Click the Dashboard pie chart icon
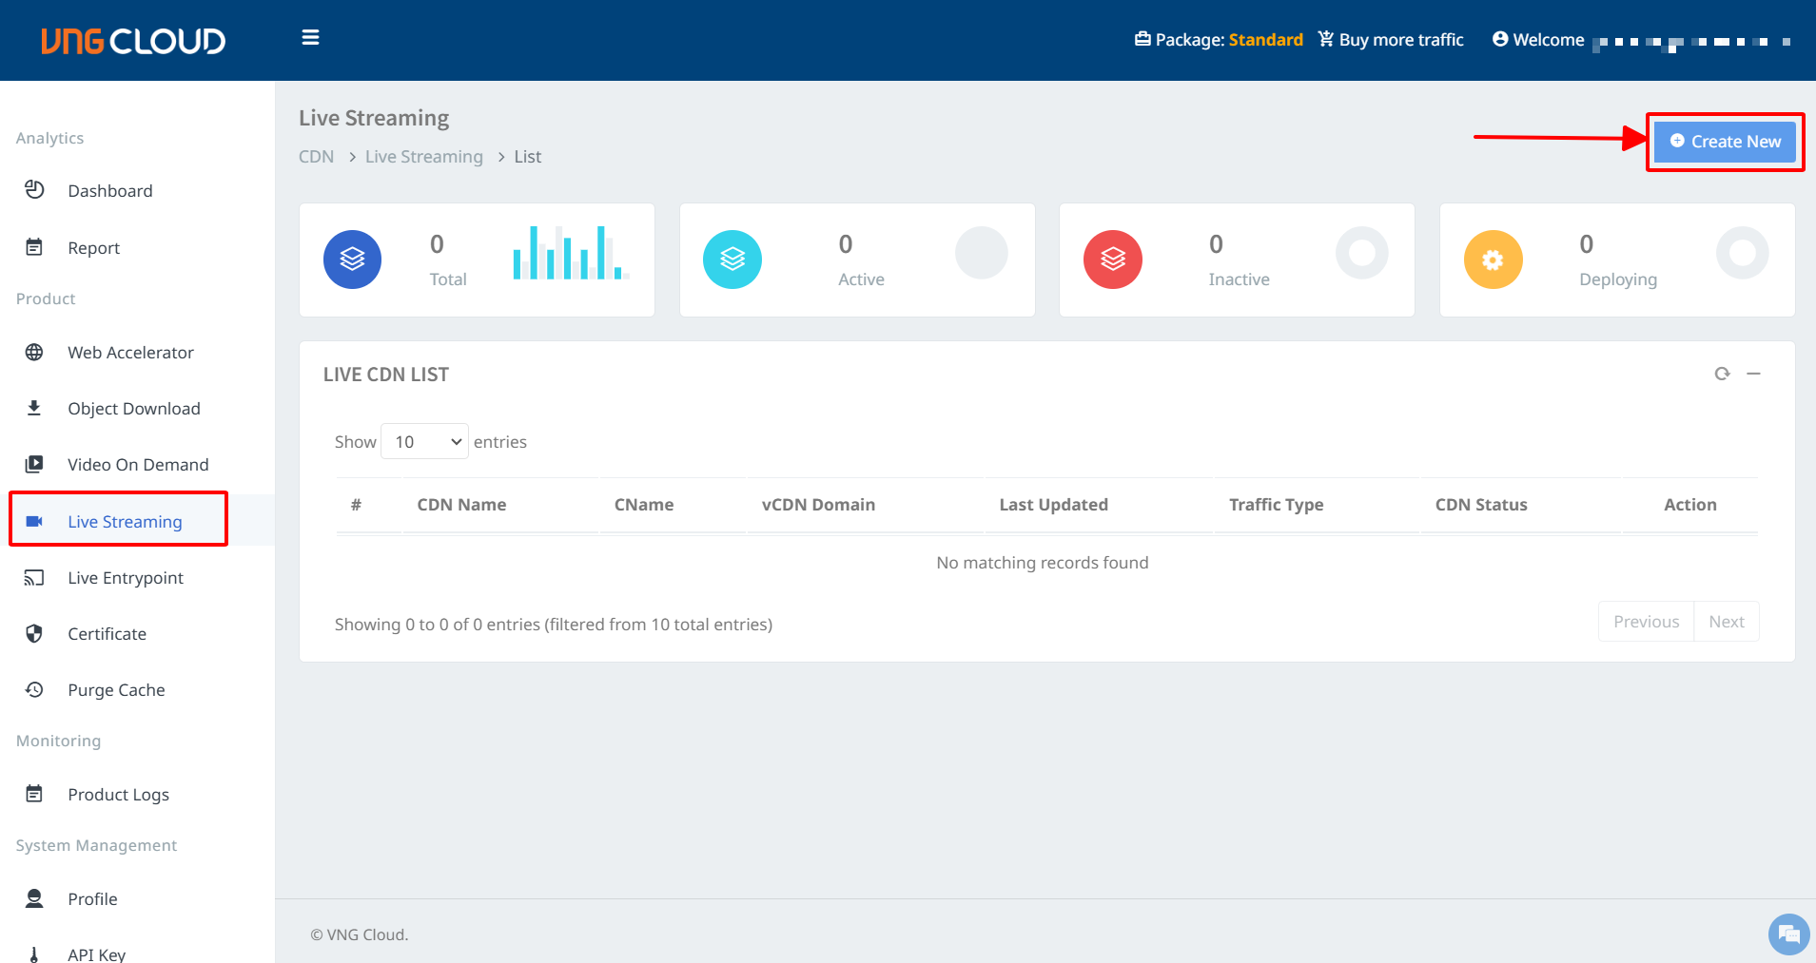The width and height of the screenshot is (1816, 963). click(x=34, y=190)
